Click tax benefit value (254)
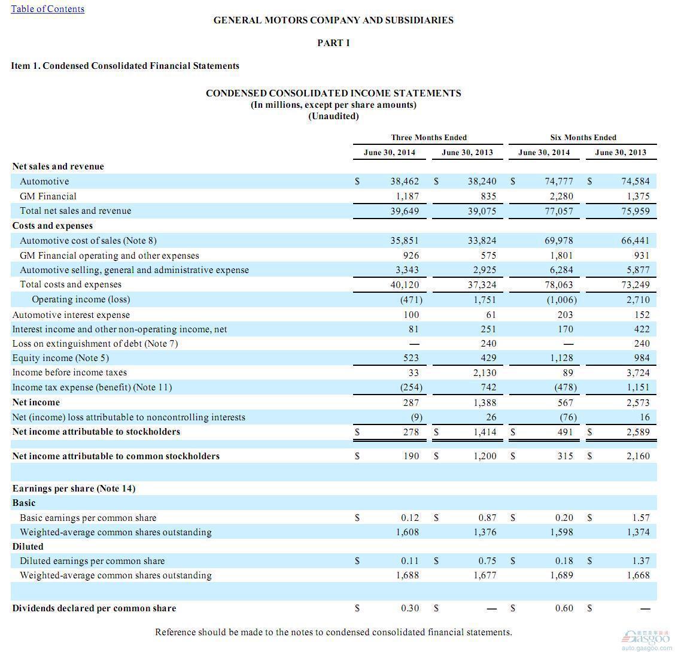Viewport: 675px width, 652px height. pyautogui.click(x=411, y=387)
